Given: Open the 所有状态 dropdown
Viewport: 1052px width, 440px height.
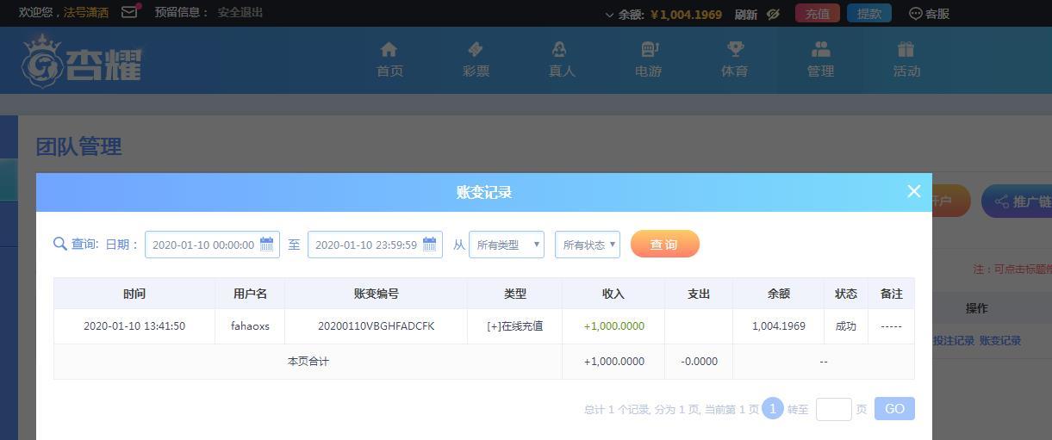Looking at the screenshot, I should coord(588,245).
